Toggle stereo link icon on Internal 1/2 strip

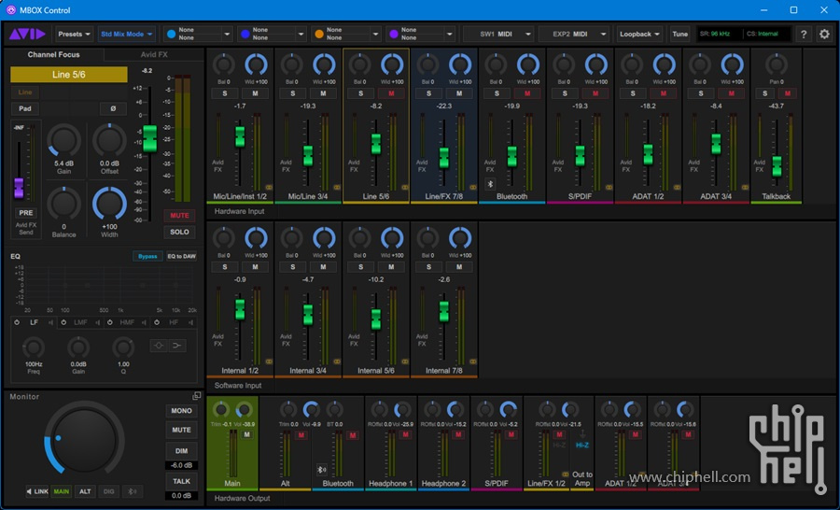269,361
